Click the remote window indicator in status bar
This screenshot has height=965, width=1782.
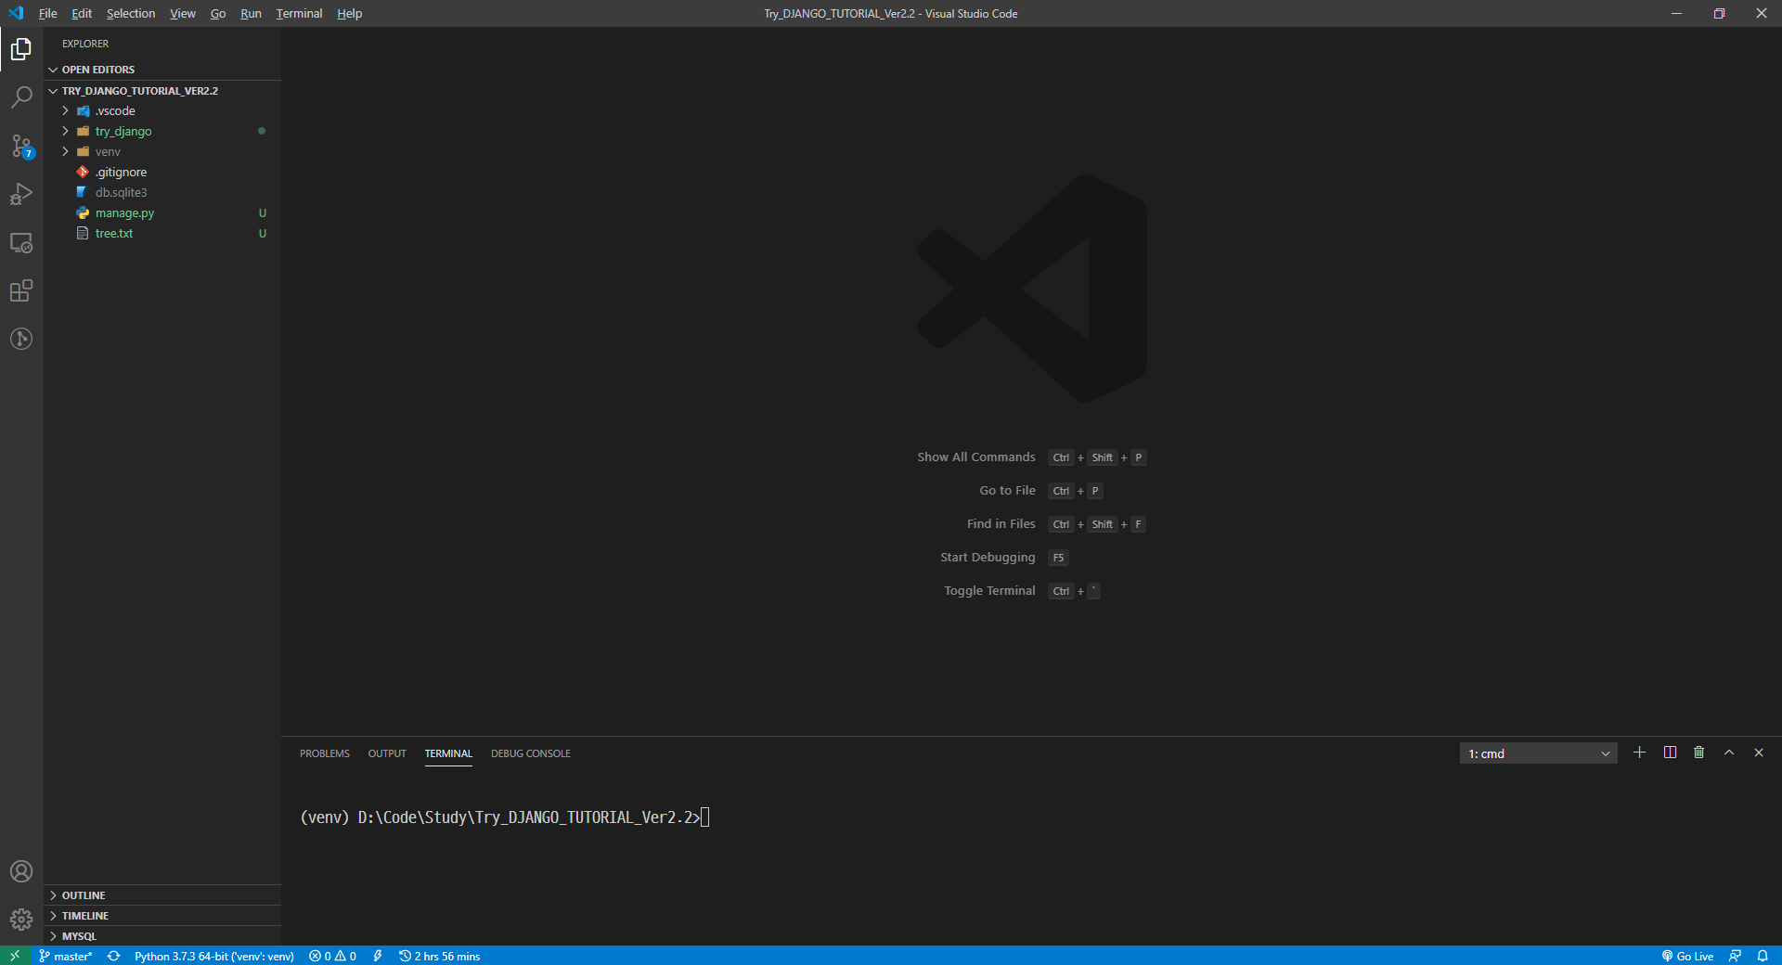[x=15, y=956]
